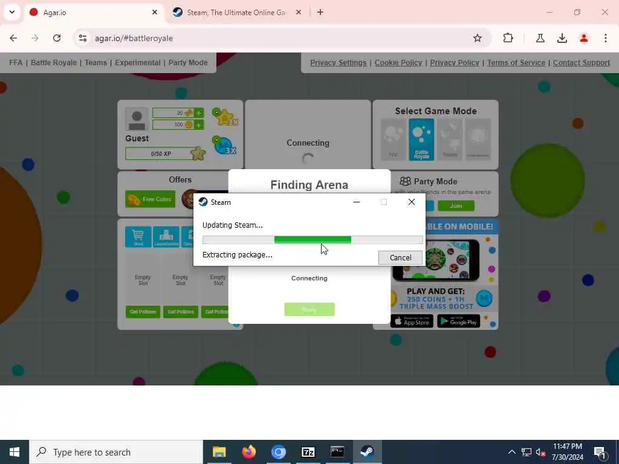Open File Explorer from taskbar
This screenshot has width=619, height=464.
coord(219,452)
